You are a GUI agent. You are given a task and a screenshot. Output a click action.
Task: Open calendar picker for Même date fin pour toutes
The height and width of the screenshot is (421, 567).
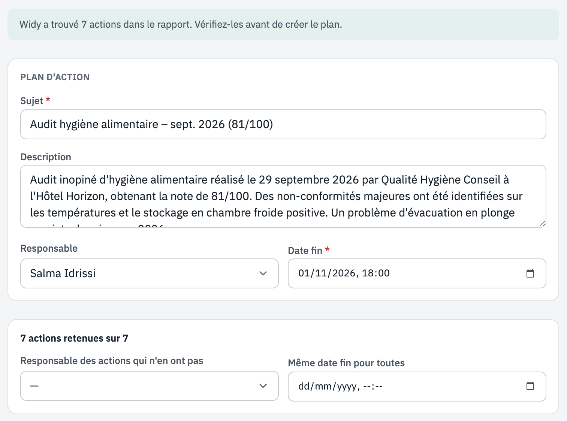point(530,386)
